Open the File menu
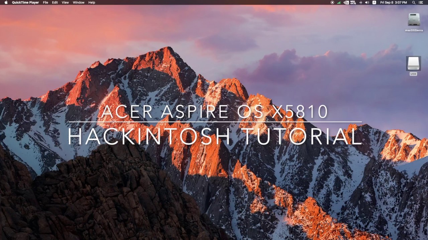The height and width of the screenshot is (240, 428). point(45,2)
